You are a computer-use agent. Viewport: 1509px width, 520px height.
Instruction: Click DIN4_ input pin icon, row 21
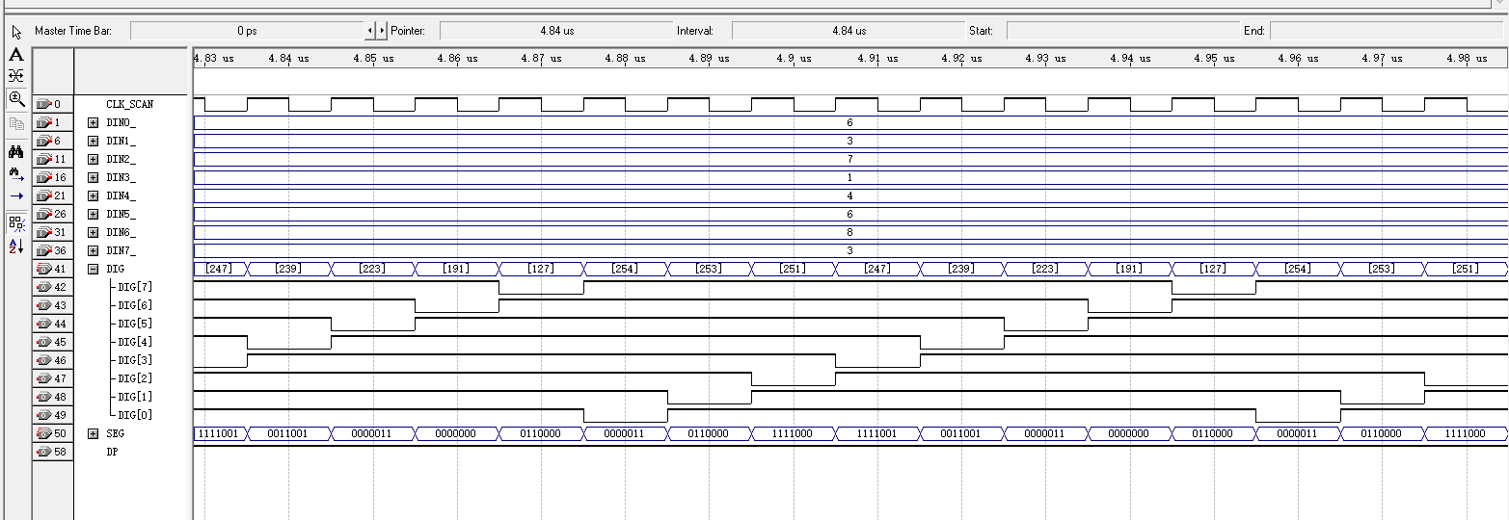click(43, 195)
